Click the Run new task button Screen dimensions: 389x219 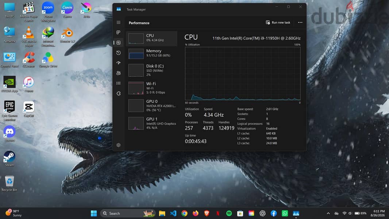point(278,23)
